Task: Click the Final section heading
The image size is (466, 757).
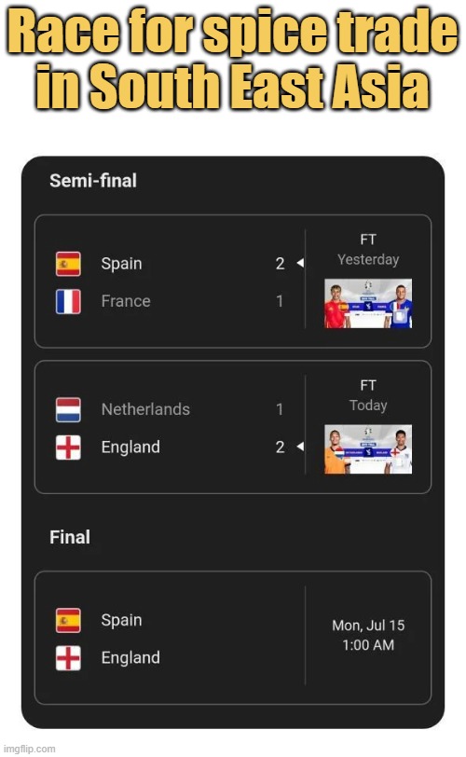Action: point(70,537)
